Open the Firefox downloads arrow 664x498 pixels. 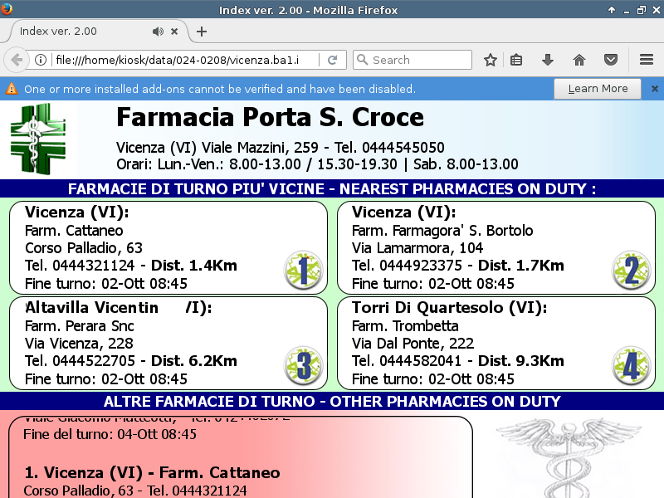coord(548,60)
